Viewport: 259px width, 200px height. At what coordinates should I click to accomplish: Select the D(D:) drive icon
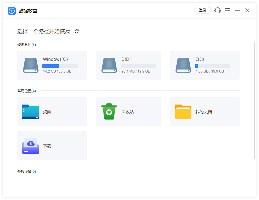point(109,65)
